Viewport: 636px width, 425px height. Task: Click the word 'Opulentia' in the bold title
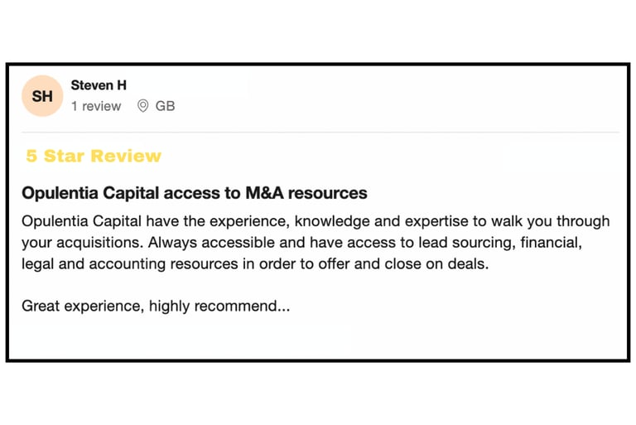pos(60,193)
